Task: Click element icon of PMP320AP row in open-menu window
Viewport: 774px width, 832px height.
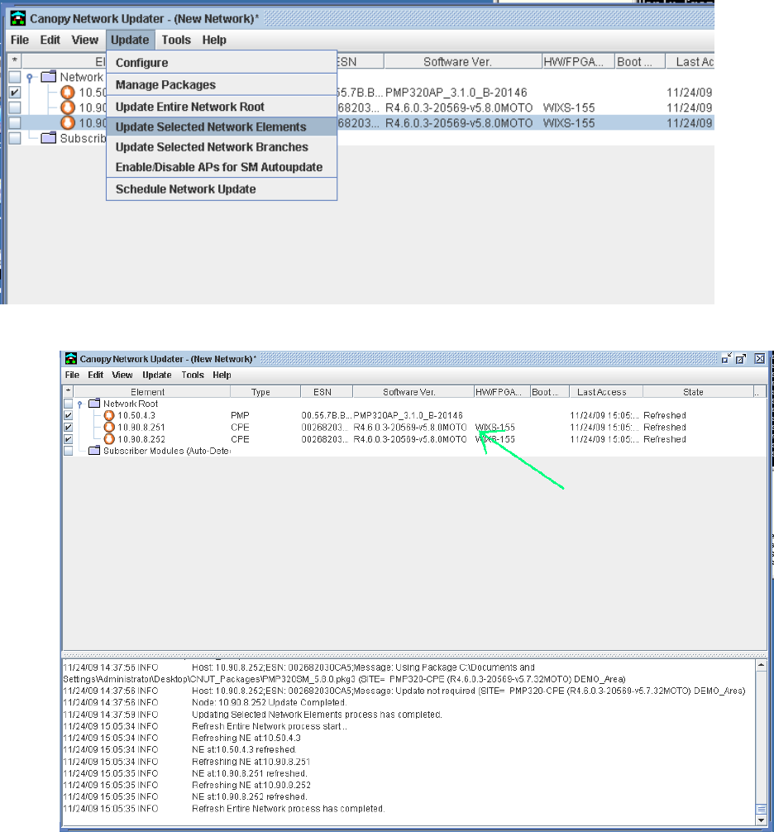Action: 67,93
